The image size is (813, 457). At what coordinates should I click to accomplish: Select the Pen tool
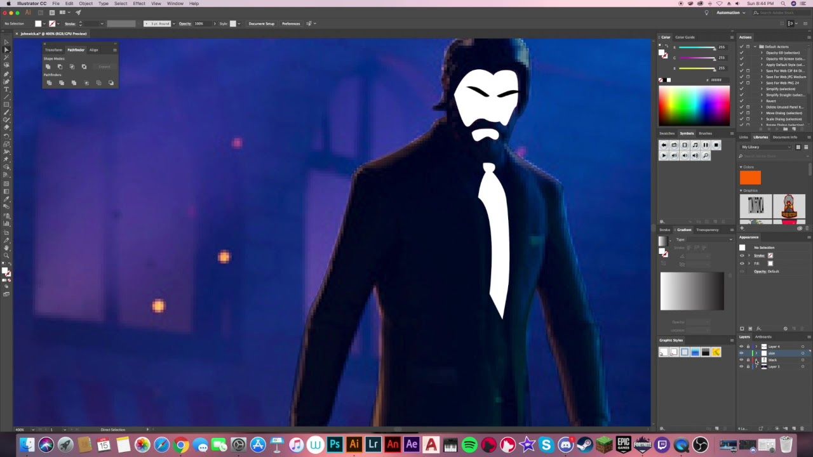point(6,74)
